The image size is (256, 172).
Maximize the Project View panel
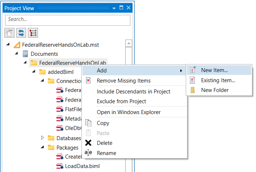click(121, 8)
